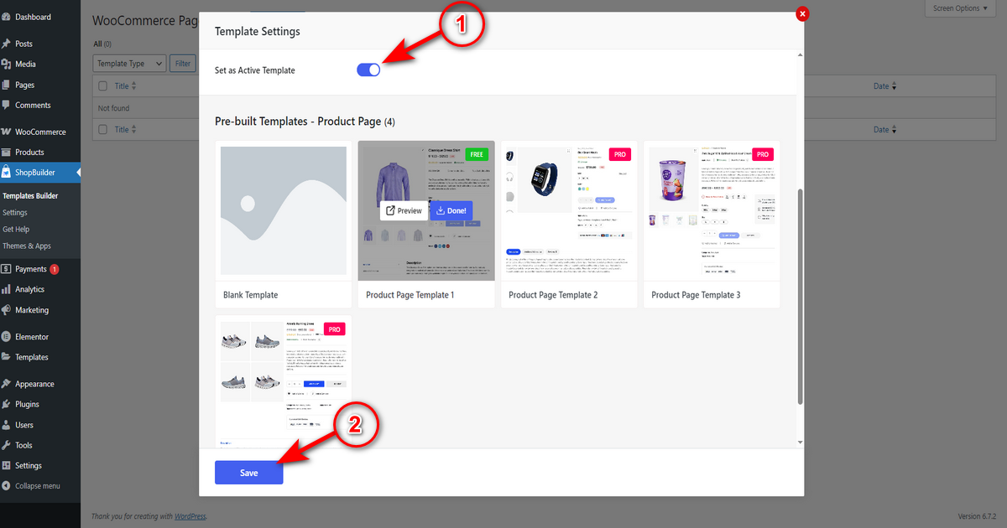Viewport: 1007px width, 528px height.
Task: Open ShopBuilder Settings submenu item
Action: tap(15, 213)
